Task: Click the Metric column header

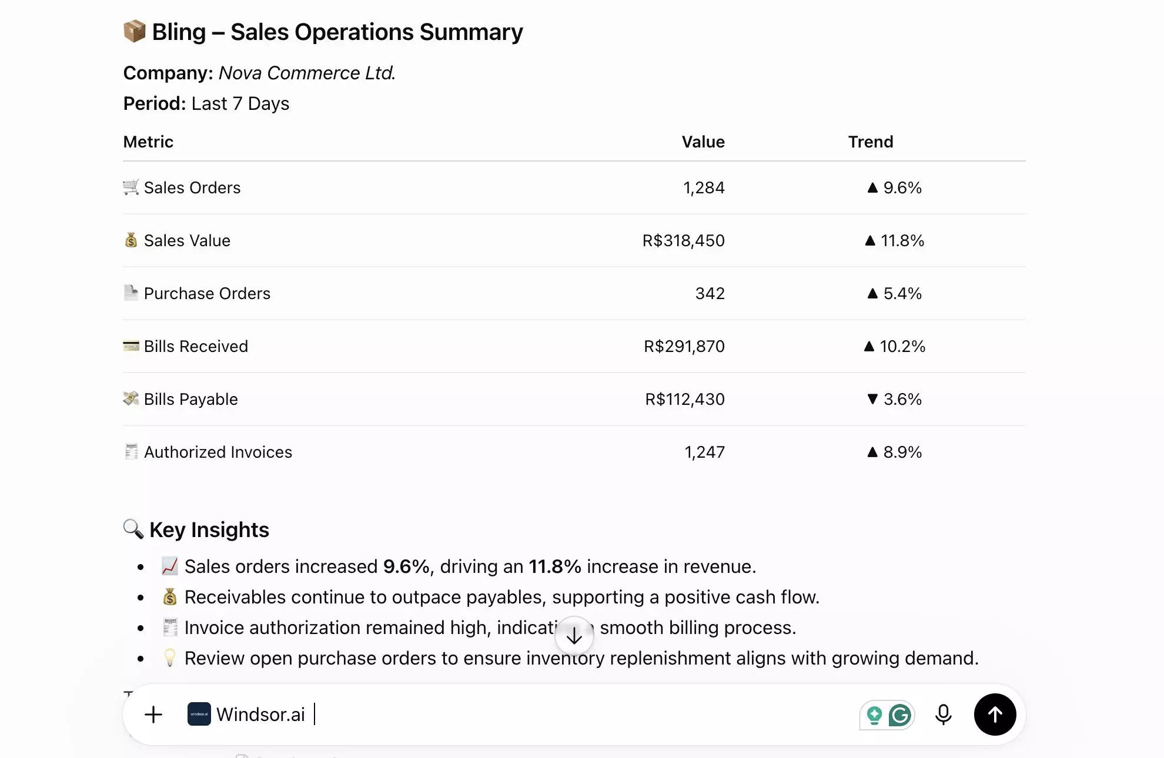Action: [148, 142]
